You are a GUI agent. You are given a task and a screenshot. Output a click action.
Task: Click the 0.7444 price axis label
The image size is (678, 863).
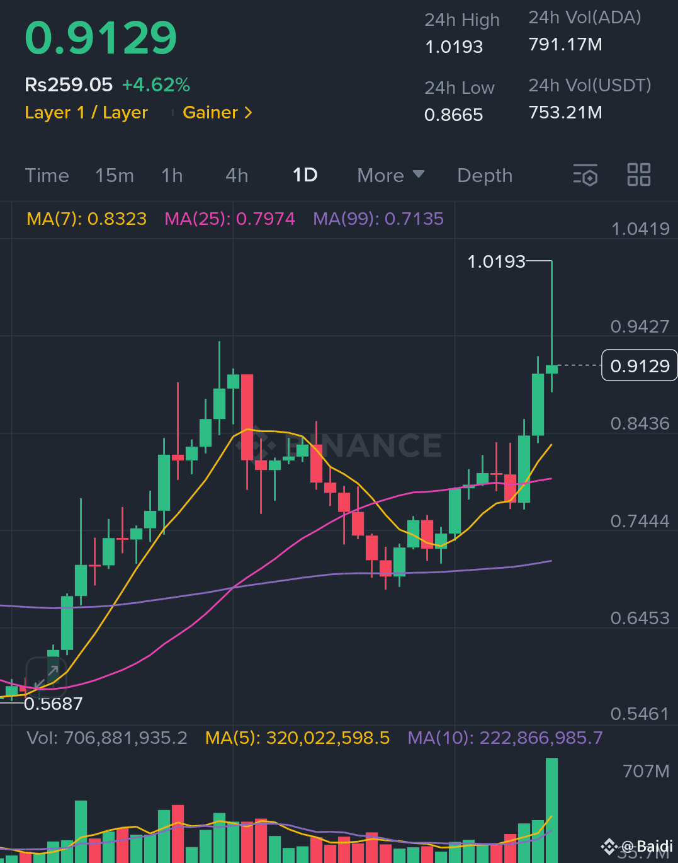point(640,521)
